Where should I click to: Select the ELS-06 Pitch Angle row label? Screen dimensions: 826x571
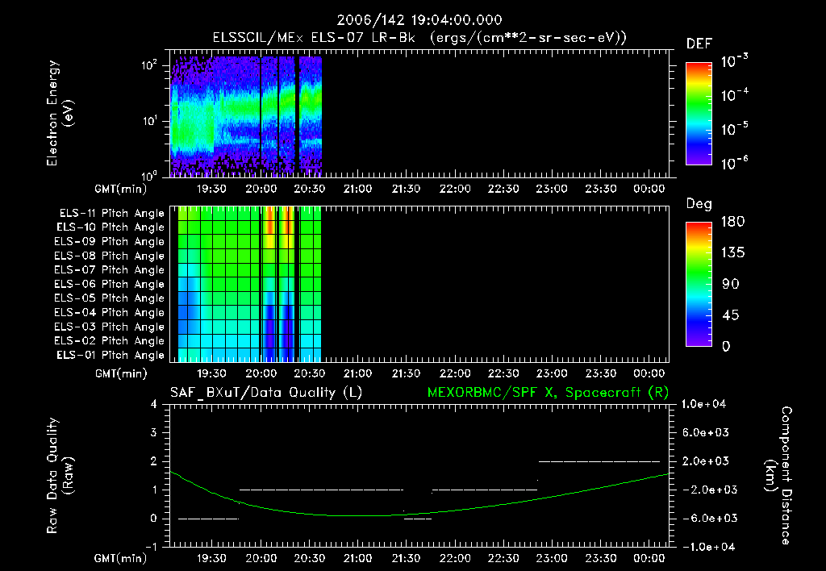tap(110, 285)
